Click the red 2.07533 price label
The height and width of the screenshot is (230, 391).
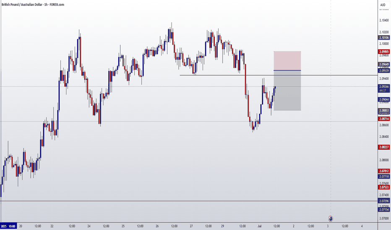384,187
